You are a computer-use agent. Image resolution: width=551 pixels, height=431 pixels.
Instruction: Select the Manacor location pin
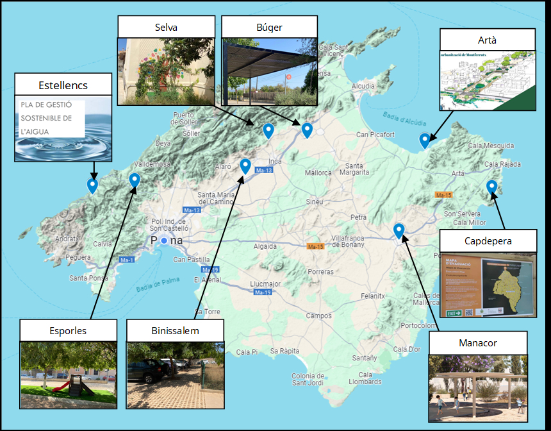(399, 230)
